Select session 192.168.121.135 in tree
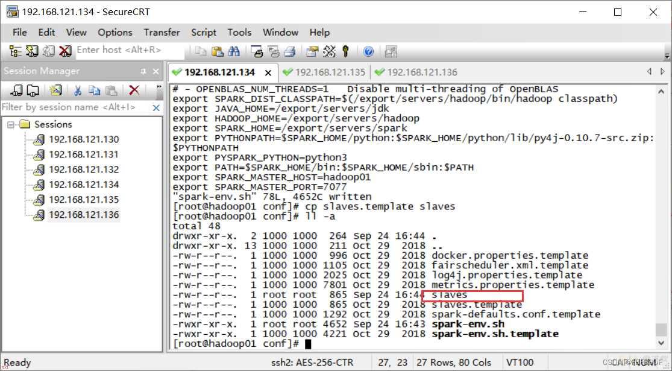 click(84, 200)
